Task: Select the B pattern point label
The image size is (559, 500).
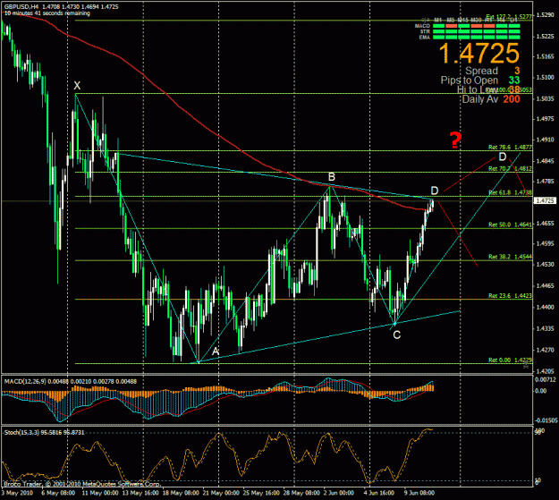Action: click(332, 177)
